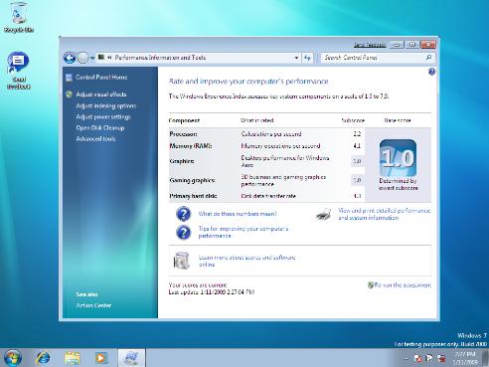Click the 'Determined by lowest subscore' text
The image size is (489, 367).
click(x=399, y=184)
